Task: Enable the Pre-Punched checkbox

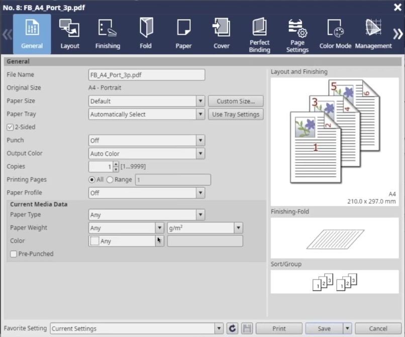Action: coord(13,254)
